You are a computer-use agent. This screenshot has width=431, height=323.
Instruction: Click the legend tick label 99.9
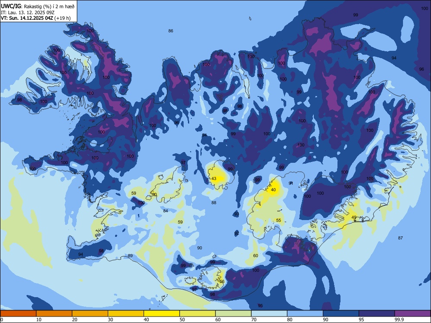tap(399, 320)
